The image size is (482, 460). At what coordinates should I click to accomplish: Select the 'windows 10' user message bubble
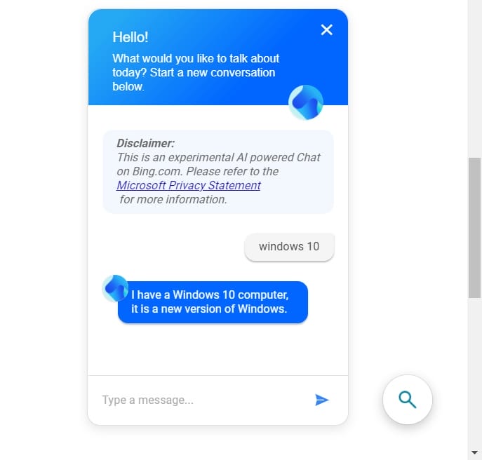click(x=289, y=247)
